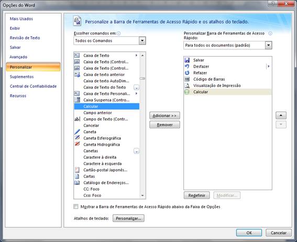Select Cancelar entry in commands list
The height and width of the screenshot is (242, 297).
107,125
